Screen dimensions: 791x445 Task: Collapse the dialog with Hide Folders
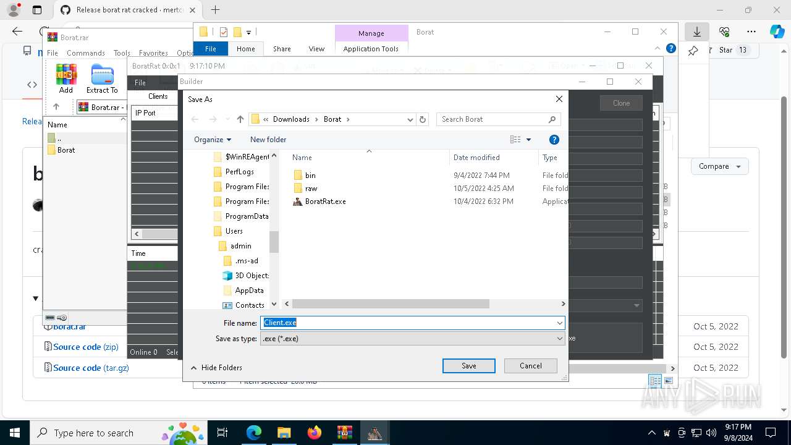[x=216, y=368]
